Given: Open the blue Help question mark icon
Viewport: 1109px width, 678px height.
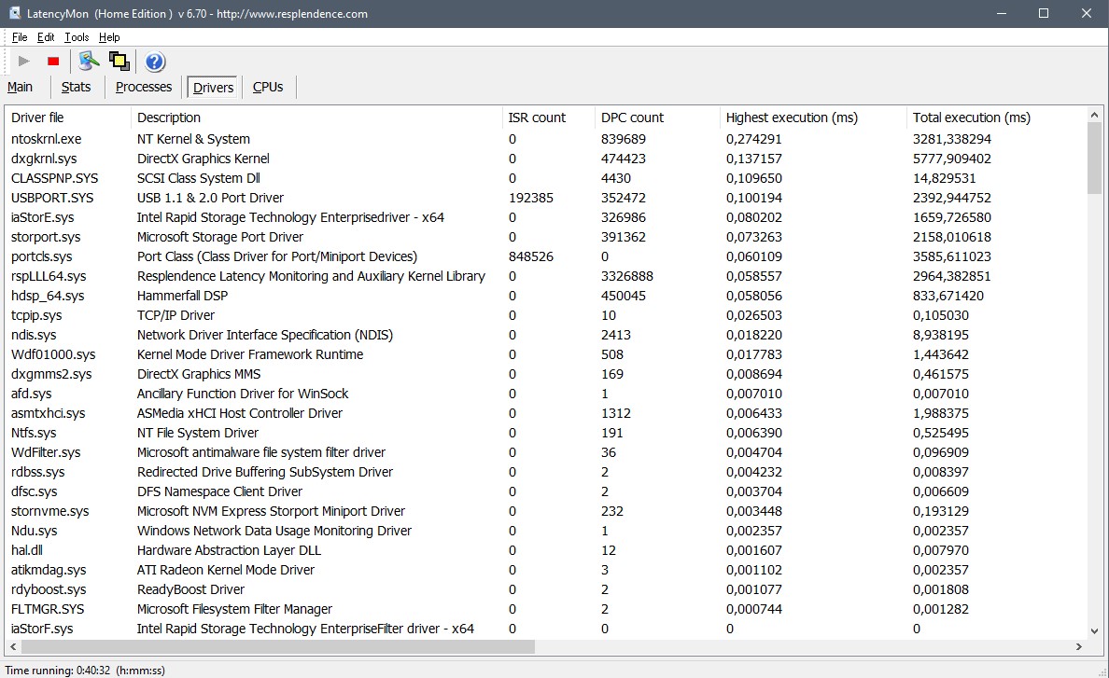Looking at the screenshot, I should 155,62.
